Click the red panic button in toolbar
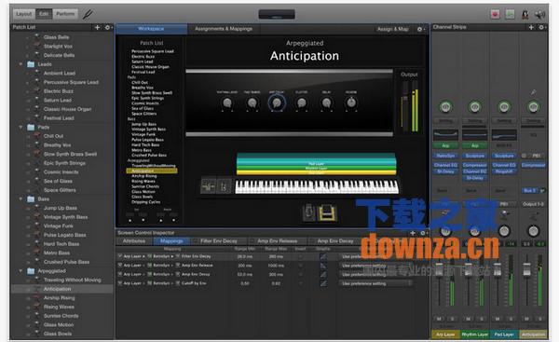Image resolution: width=559 pixels, height=342 pixels. pyautogui.click(x=495, y=14)
